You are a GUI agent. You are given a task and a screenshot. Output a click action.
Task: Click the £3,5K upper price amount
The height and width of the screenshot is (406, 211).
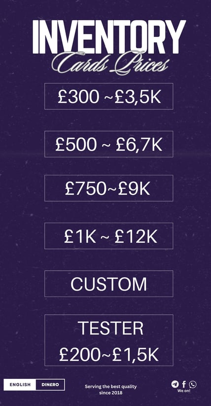coord(138,97)
